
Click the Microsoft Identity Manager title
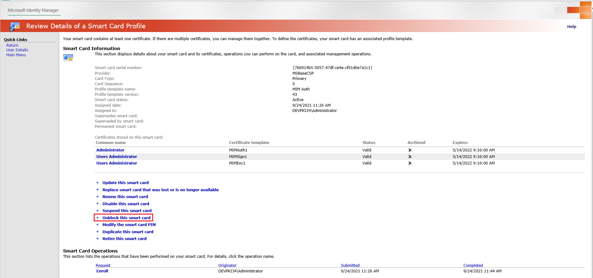[33, 10]
